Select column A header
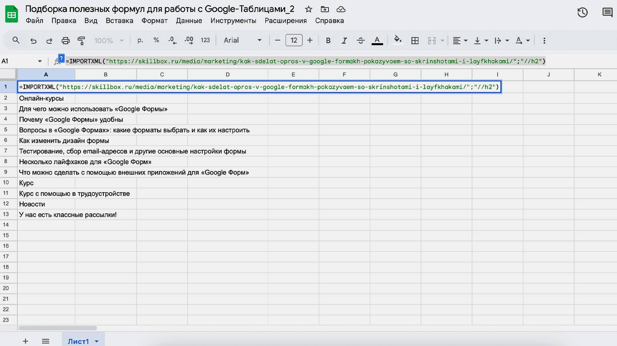Viewport: 617px width, 346px height. [46, 74]
